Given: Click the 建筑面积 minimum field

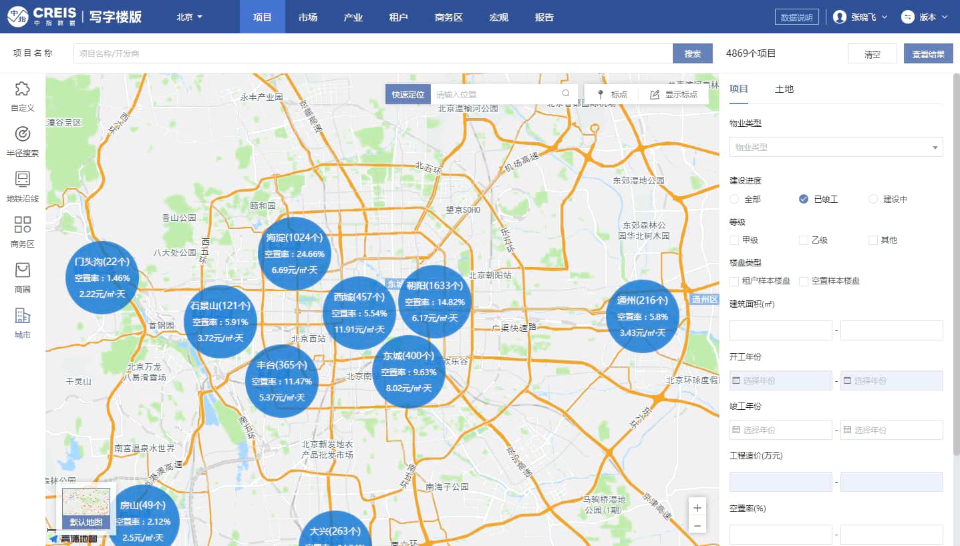Looking at the screenshot, I should click(781, 330).
